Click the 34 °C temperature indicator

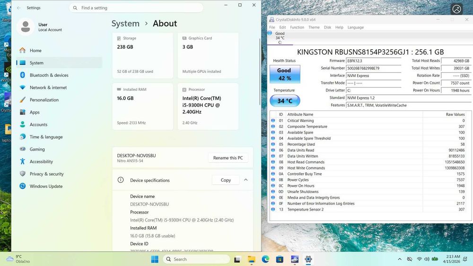(x=285, y=101)
